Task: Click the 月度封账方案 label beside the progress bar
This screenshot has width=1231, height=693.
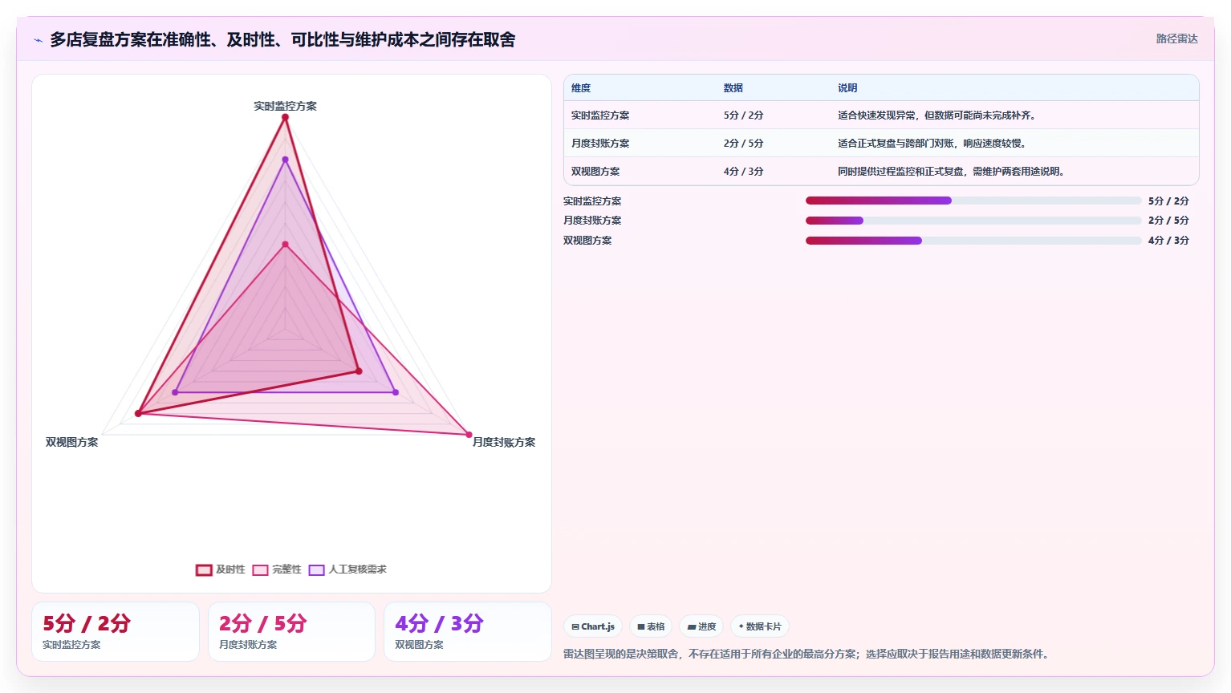Action: click(x=592, y=221)
